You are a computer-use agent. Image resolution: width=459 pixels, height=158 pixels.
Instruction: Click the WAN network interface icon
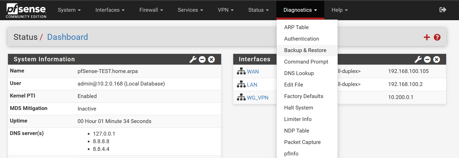pyautogui.click(x=241, y=71)
